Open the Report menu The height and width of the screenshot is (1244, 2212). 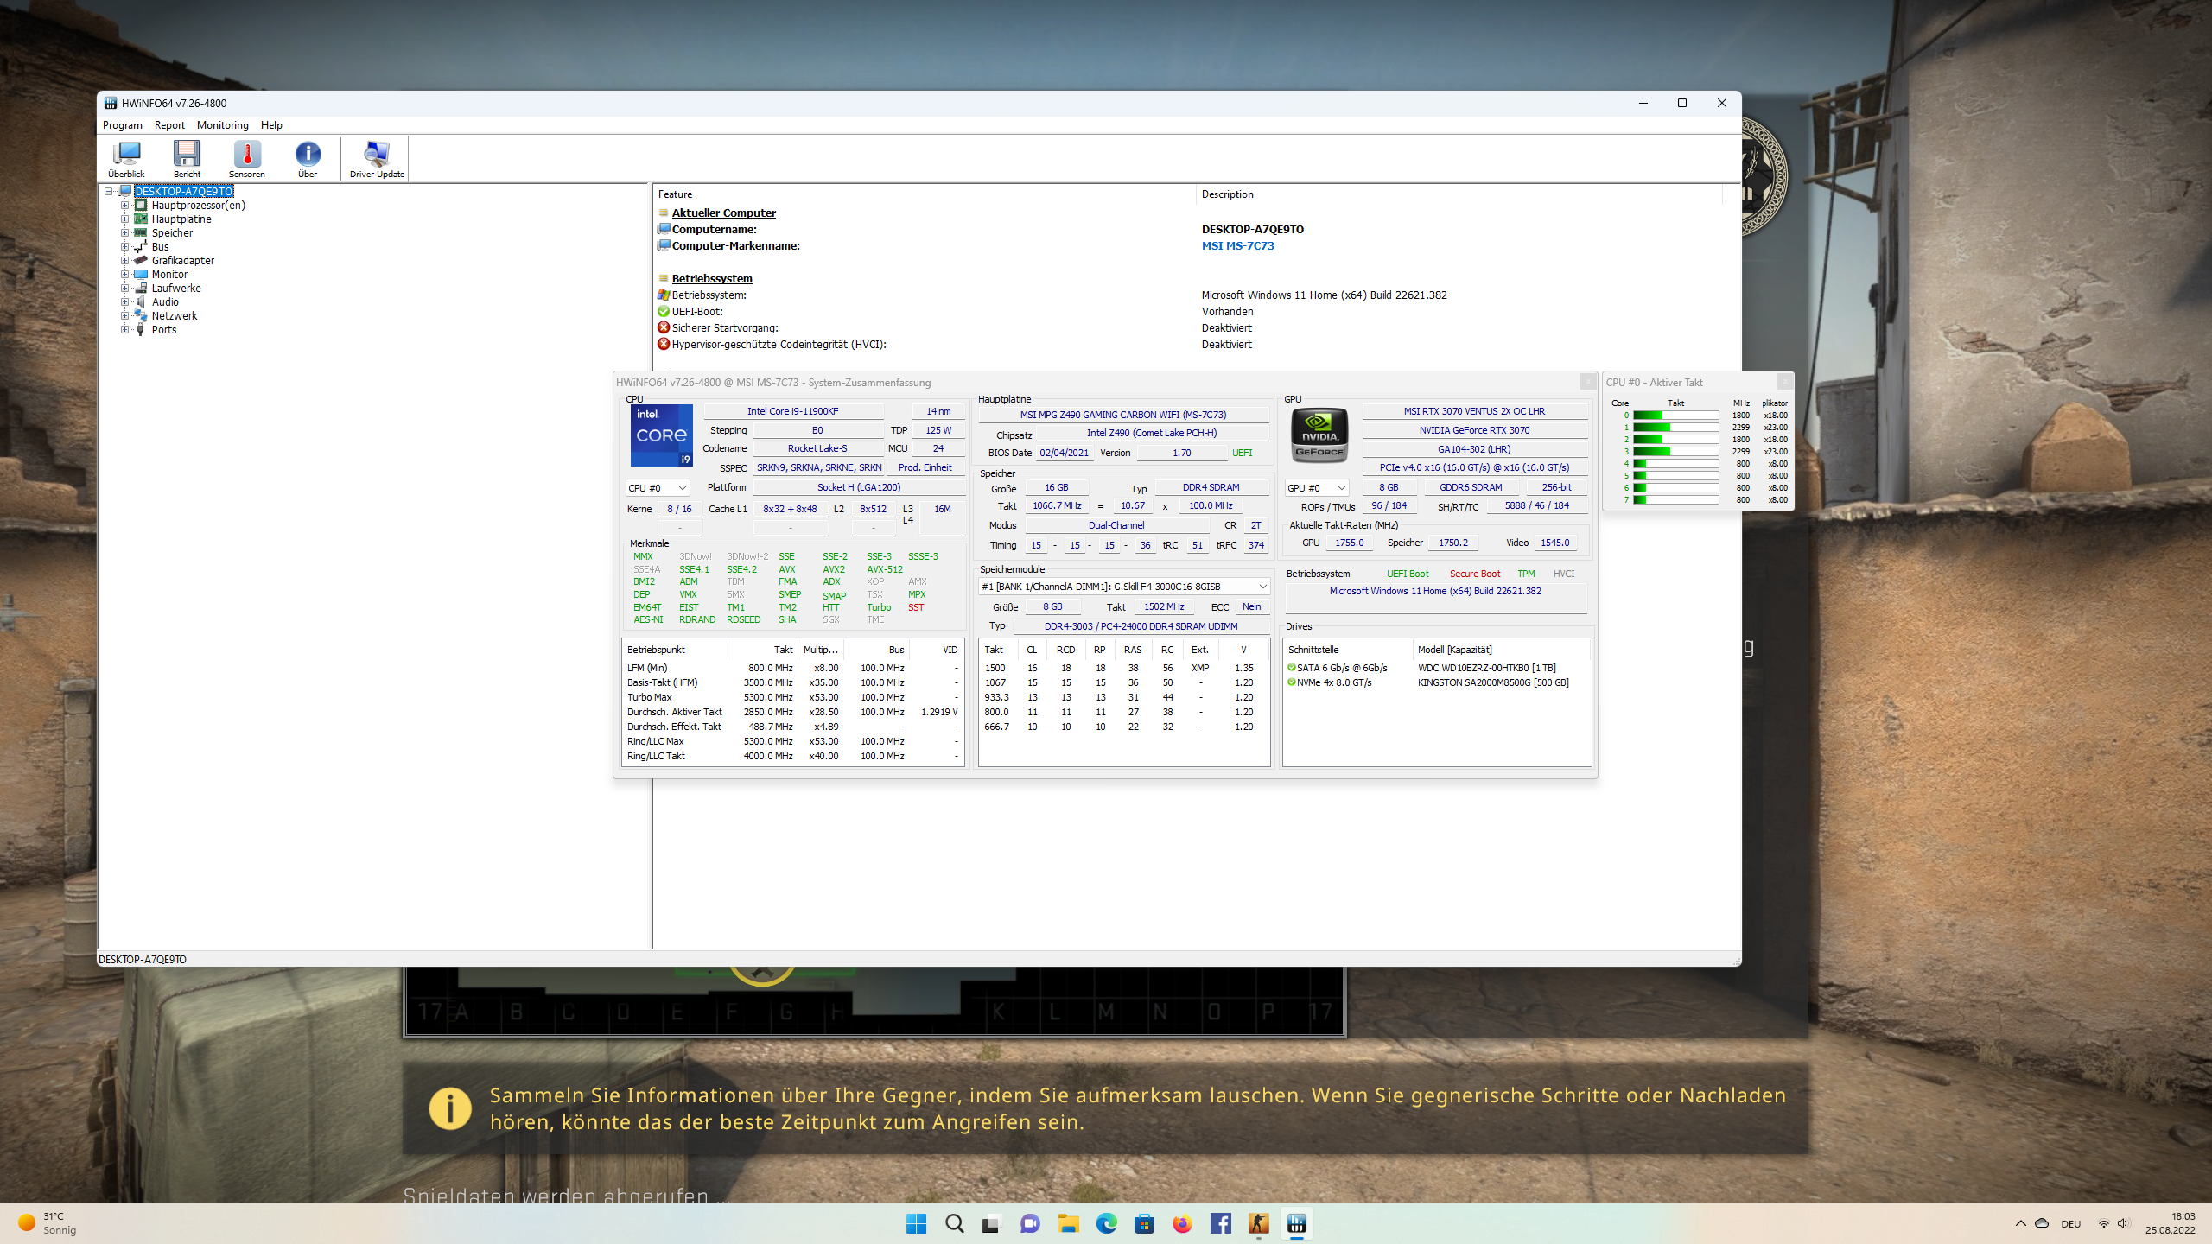169,125
